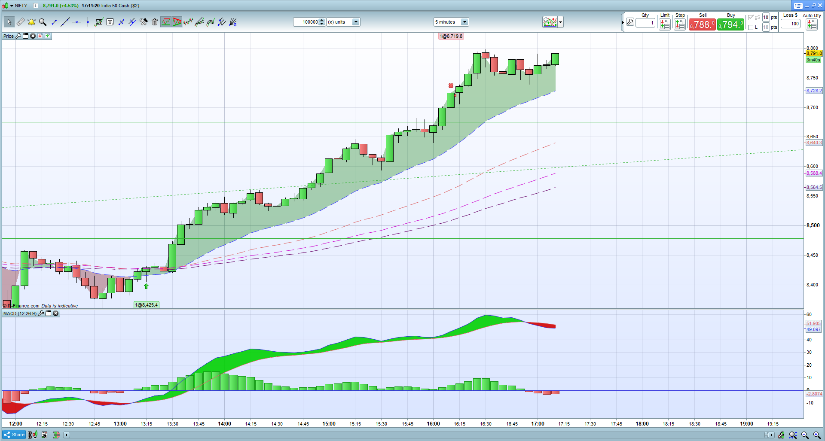Select the cursor pointer tool

[x=9, y=22]
